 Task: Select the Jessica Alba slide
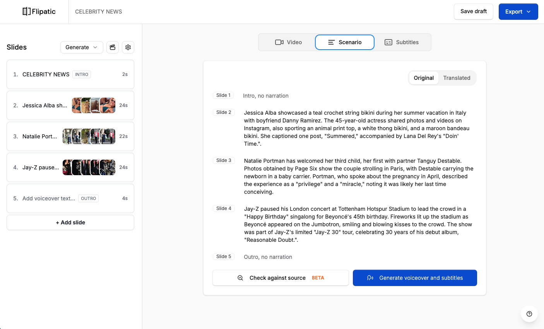point(70,105)
